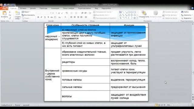The image size is (194, 109).
Task: Center the text
Action: pos(75,17)
